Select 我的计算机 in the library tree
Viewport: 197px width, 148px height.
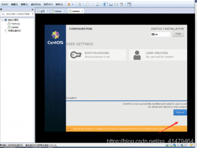click(x=13, y=20)
